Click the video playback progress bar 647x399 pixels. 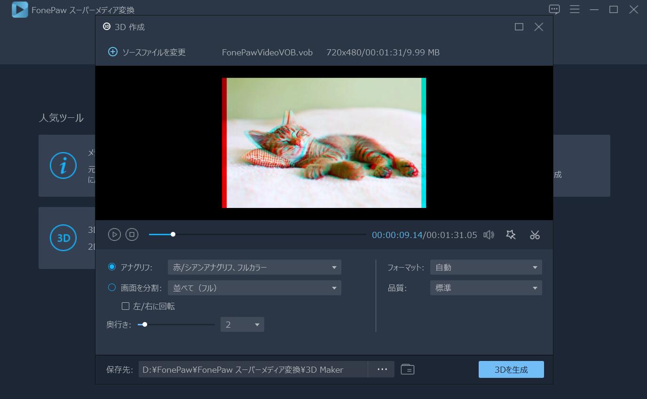257,234
